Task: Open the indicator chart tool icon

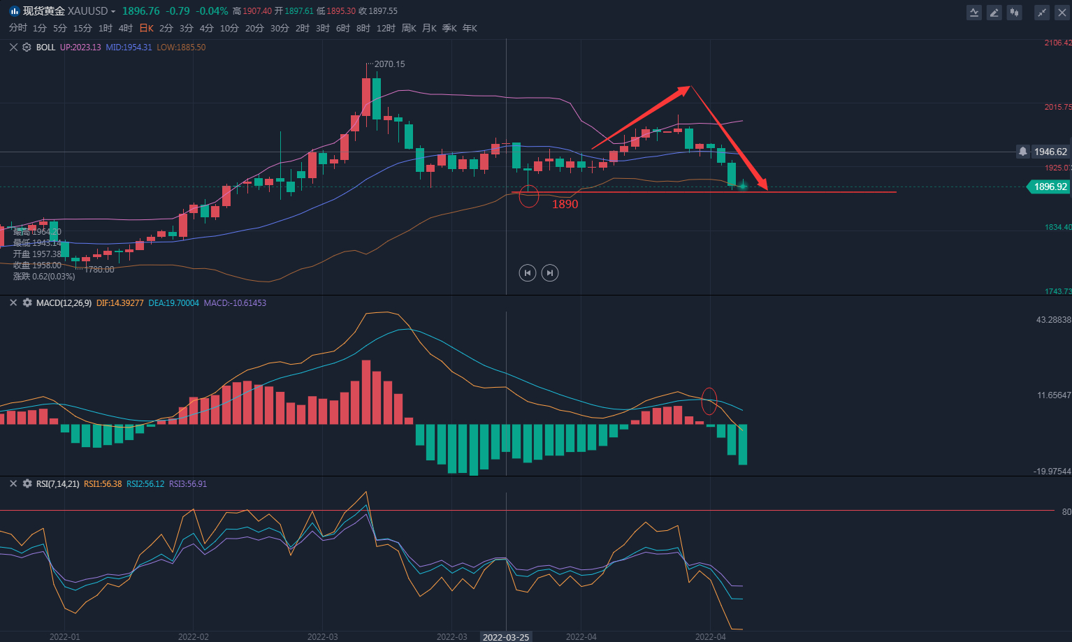Action: coord(974,12)
